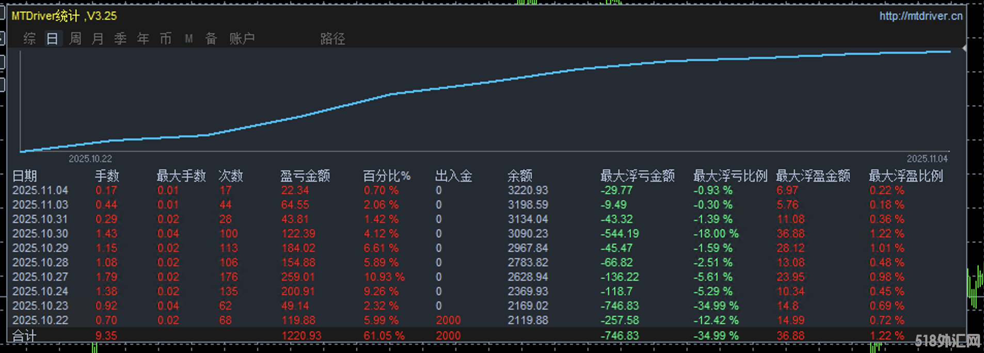Click the 余额 column header
The height and width of the screenshot is (353, 984).
520,176
